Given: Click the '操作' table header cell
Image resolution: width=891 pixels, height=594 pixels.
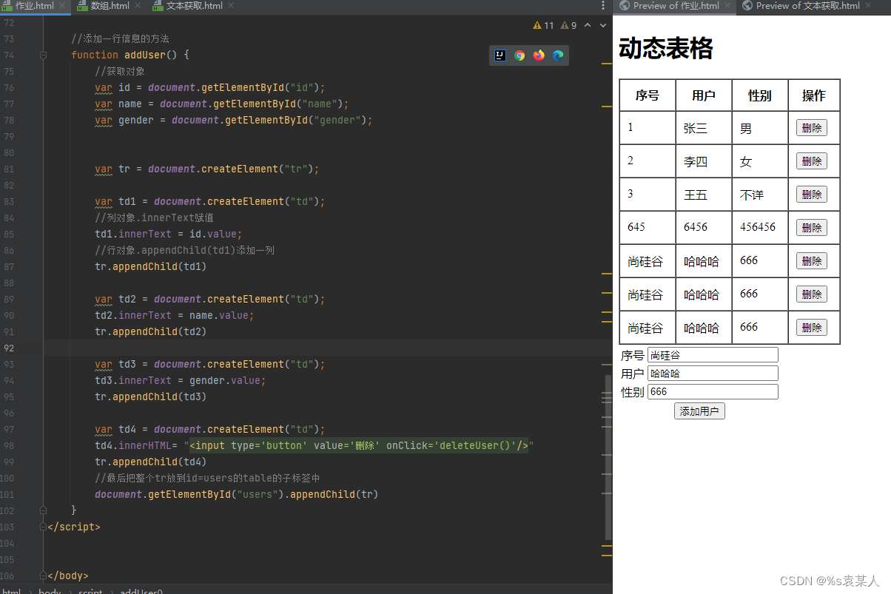Looking at the screenshot, I should 814,95.
